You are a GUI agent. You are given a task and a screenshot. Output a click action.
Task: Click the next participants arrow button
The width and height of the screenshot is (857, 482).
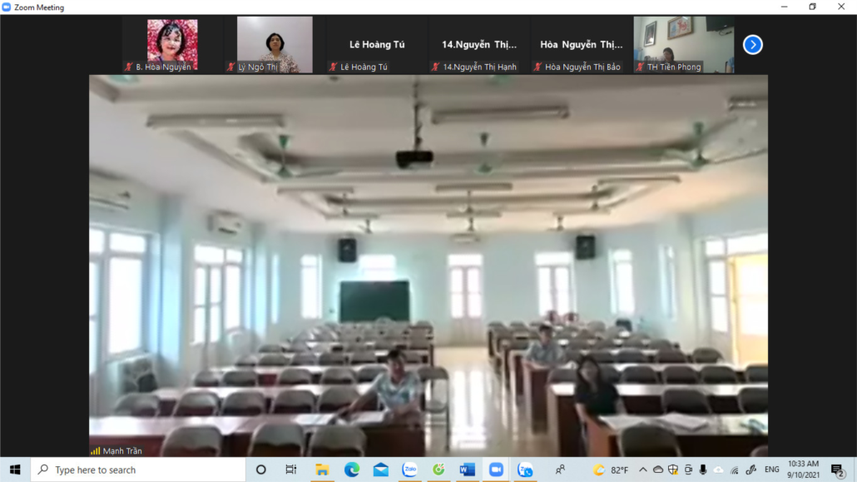[x=752, y=45]
